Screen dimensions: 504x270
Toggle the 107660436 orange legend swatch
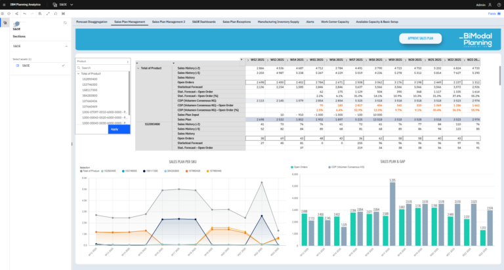coord(186,171)
